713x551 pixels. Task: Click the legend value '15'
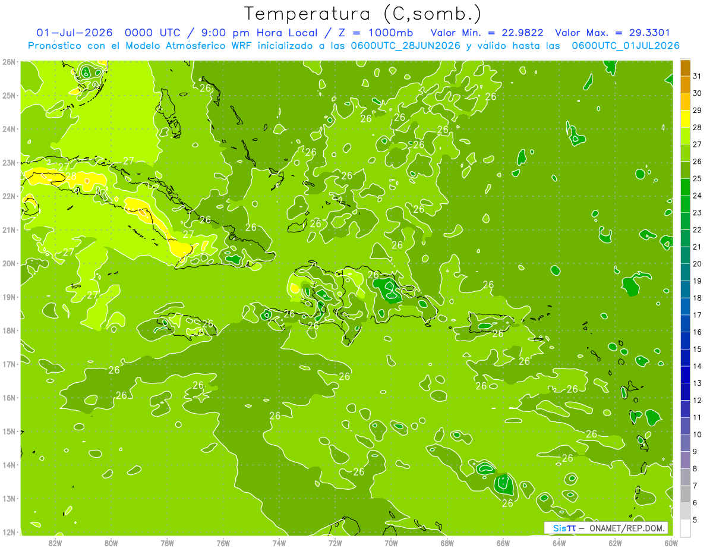(x=697, y=349)
